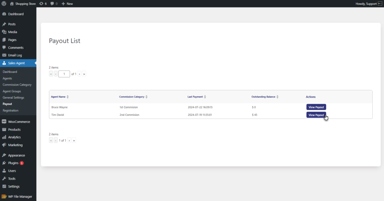Click the current page number input field

click(x=64, y=74)
